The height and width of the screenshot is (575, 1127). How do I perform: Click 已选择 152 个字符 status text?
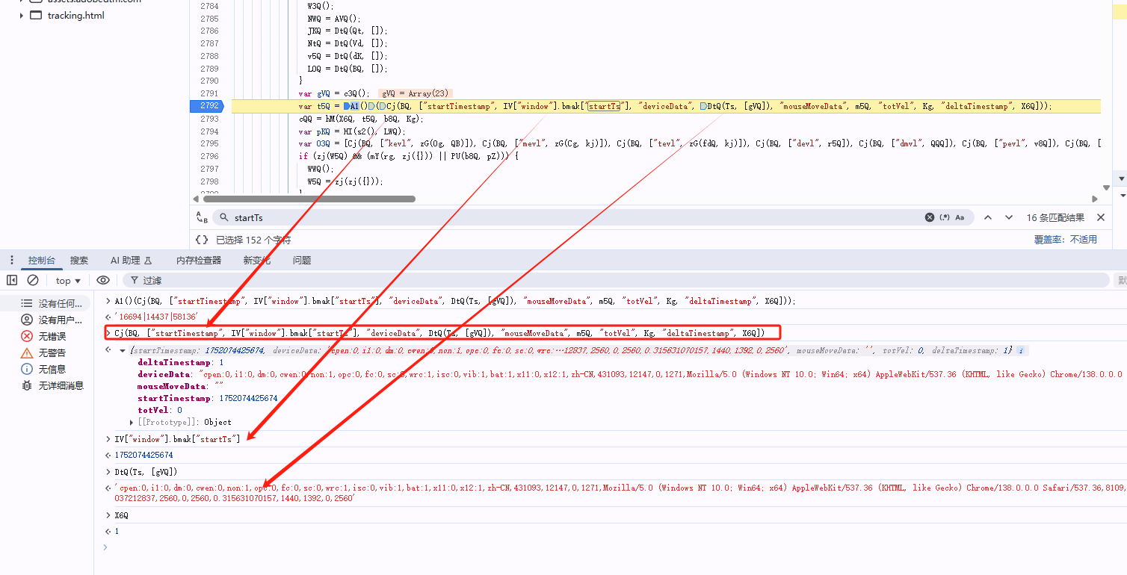coord(253,240)
